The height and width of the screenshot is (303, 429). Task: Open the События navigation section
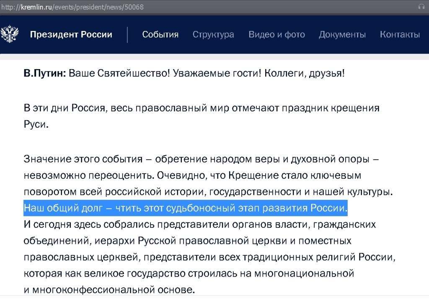[160, 34]
